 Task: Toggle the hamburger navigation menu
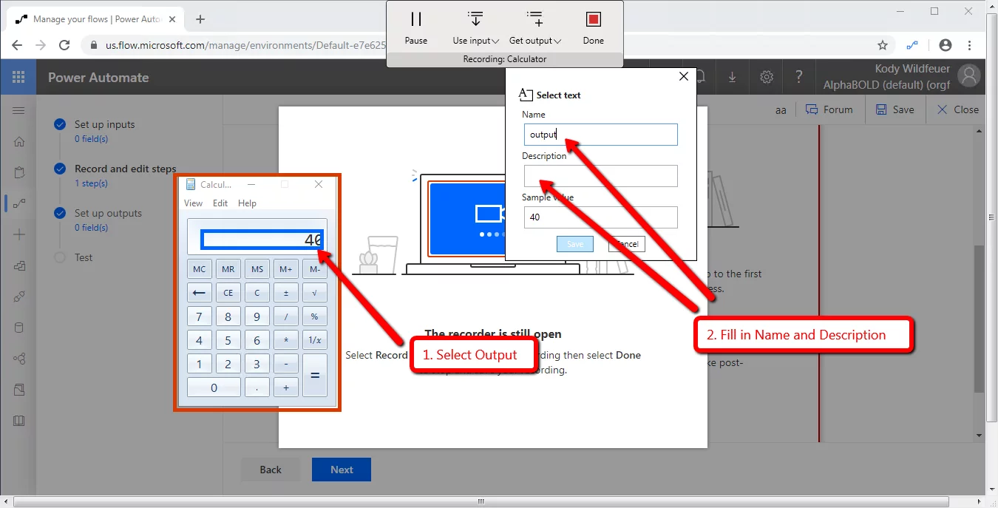coord(18,110)
